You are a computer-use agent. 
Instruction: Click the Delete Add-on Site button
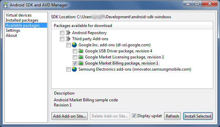click(x=110, y=116)
